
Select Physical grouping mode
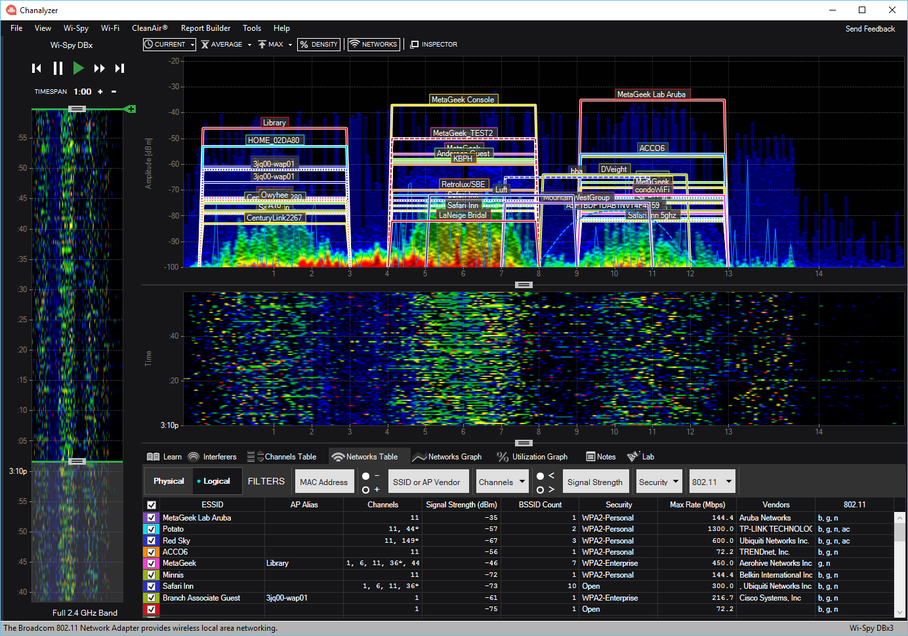point(169,481)
